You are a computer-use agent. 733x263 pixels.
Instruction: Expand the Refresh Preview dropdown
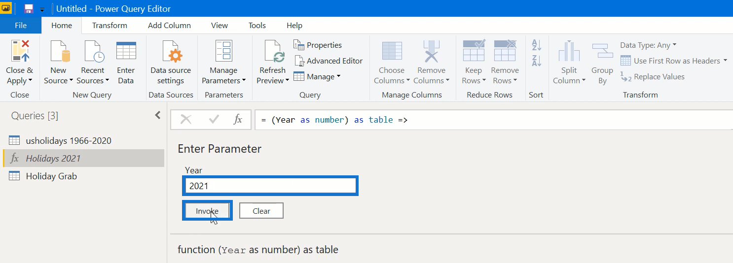pos(287,81)
